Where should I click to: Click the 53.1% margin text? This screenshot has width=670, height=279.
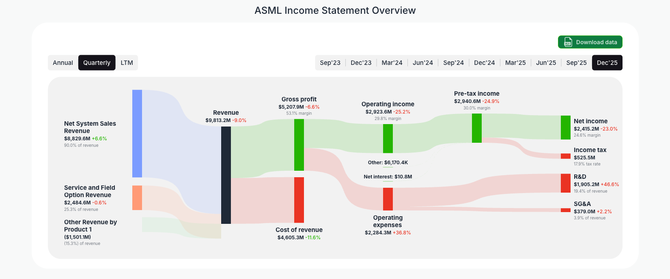(x=299, y=113)
